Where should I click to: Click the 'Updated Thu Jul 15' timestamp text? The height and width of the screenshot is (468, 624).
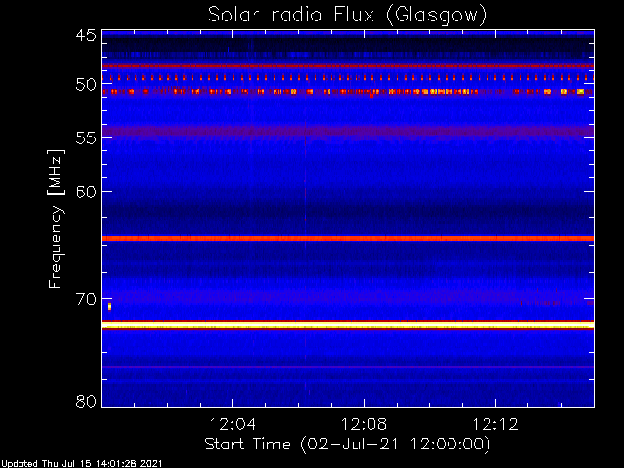pos(82,464)
